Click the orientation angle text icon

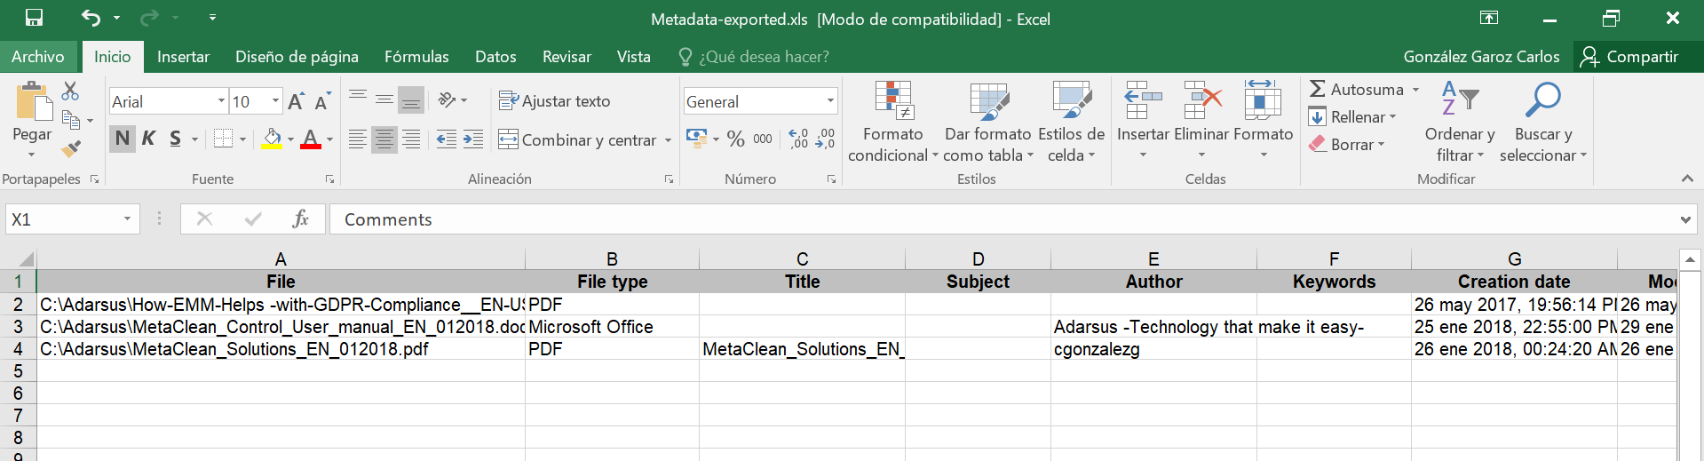[447, 99]
